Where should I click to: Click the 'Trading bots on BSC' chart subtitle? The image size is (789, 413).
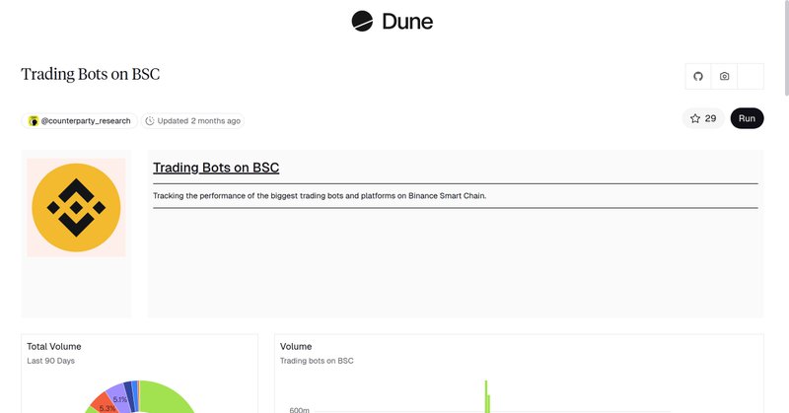point(317,361)
